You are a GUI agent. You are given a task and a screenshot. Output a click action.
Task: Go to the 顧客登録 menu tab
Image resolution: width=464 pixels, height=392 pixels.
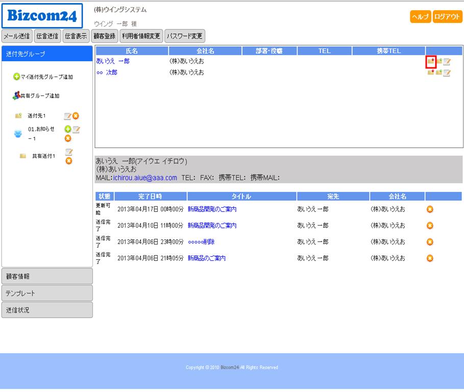point(104,36)
